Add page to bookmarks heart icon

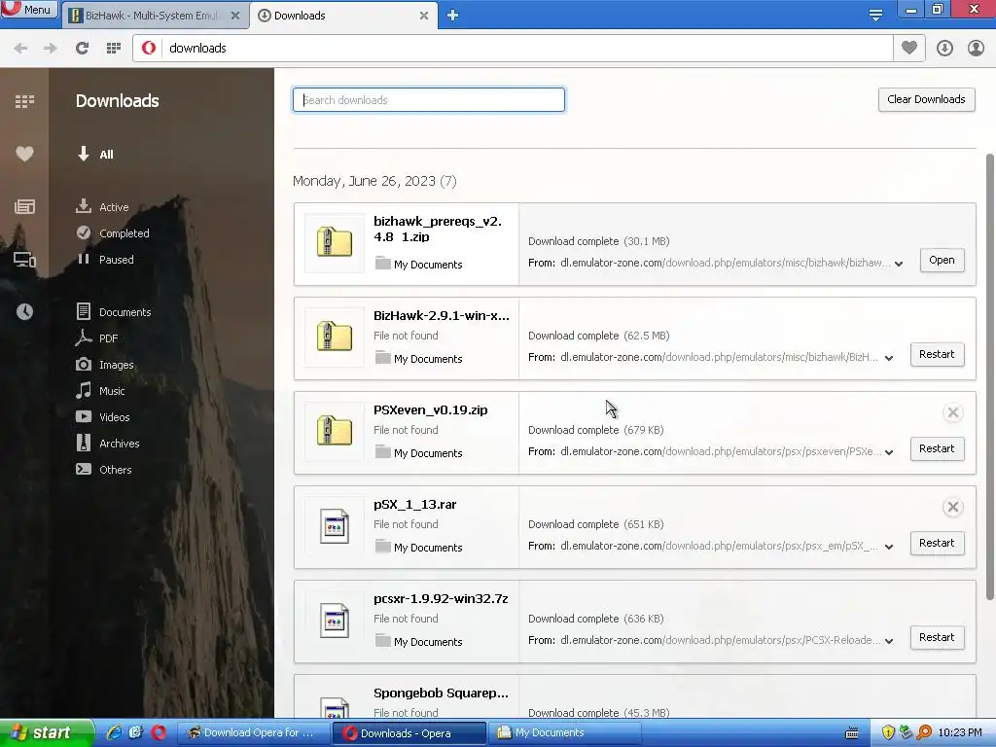(x=909, y=48)
